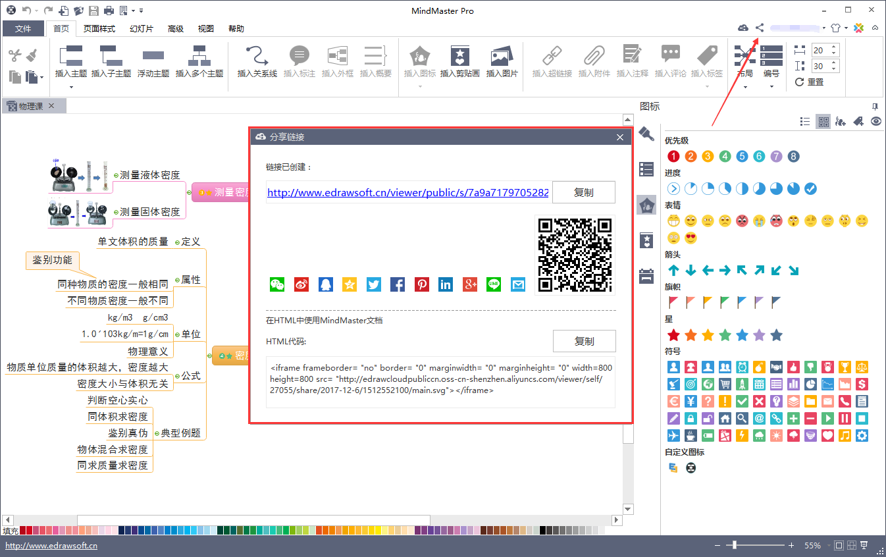
Task: Share via Twitter icon in dialog
Action: tap(374, 284)
